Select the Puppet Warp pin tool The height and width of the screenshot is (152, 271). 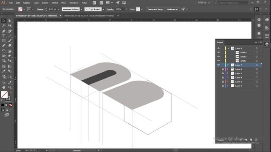[x=10, y=56]
